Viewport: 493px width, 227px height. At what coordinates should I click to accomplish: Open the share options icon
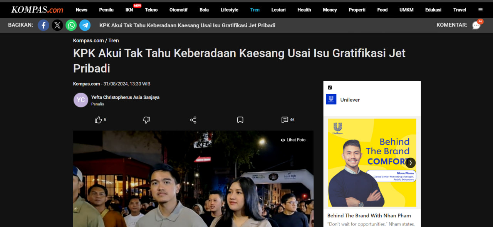coord(193,120)
